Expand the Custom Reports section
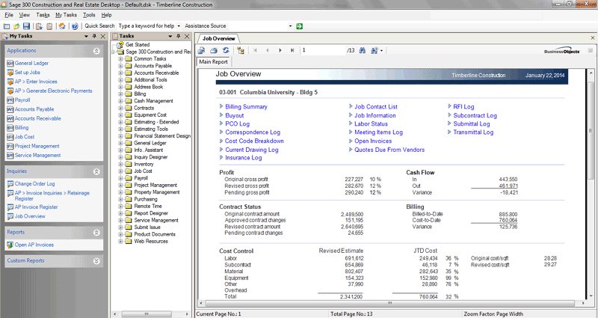Image resolution: width=598 pixels, height=318 pixels. tap(96, 260)
